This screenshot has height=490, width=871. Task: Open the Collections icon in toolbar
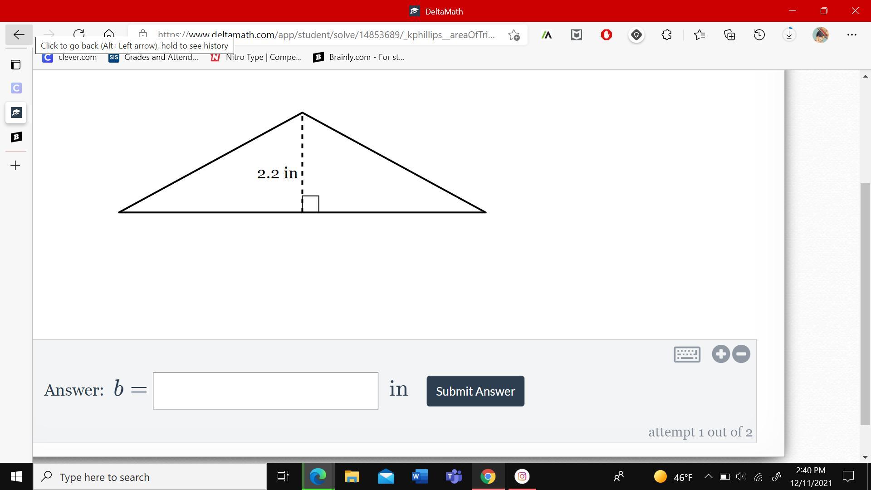729,35
